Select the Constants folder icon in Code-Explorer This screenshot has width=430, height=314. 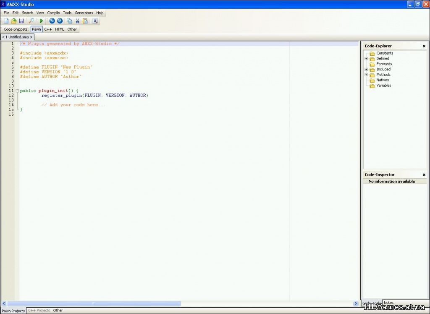372,53
